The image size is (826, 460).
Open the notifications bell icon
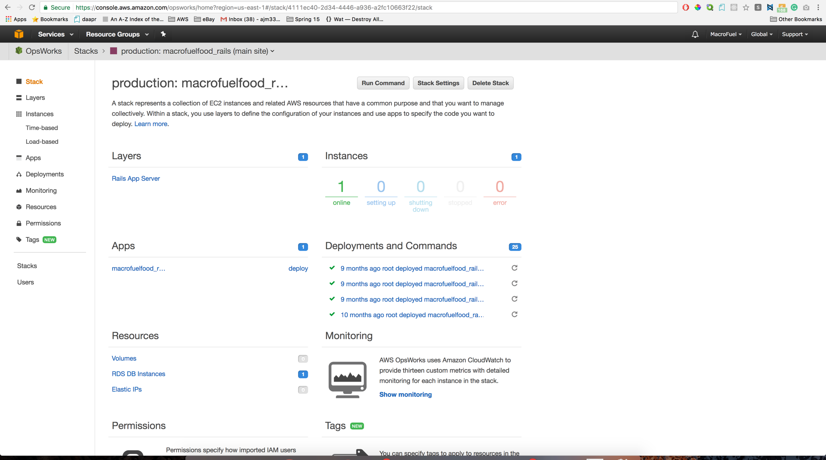point(695,34)
